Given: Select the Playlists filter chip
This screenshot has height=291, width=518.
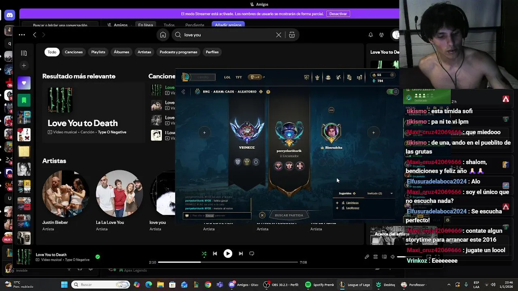Looking at the screenshot, I should tap(98, 52).
